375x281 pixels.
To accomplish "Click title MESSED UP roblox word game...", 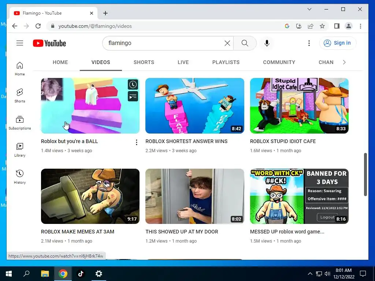I will tap(287, 232).
